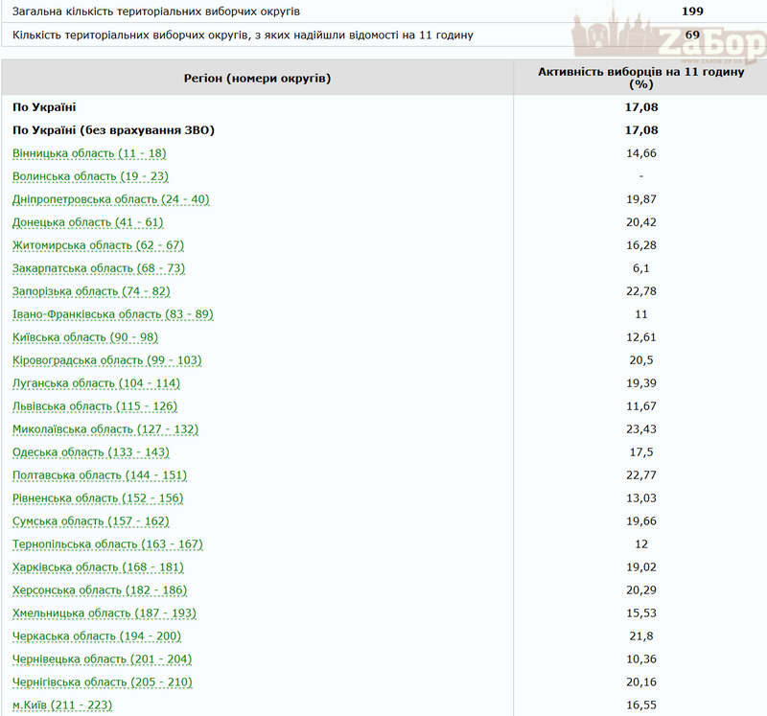Select Львівська область (115 - 126) link
767x716 pixels.
tap(96, 406)
